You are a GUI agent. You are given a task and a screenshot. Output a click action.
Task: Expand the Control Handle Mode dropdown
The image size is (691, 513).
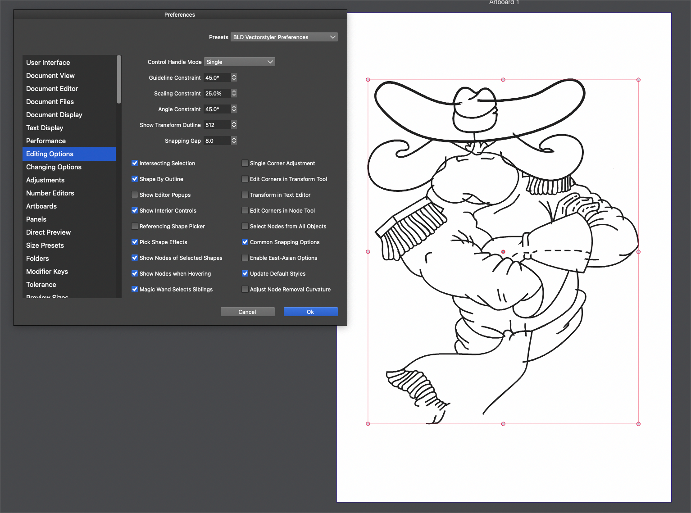click(239, 62)
